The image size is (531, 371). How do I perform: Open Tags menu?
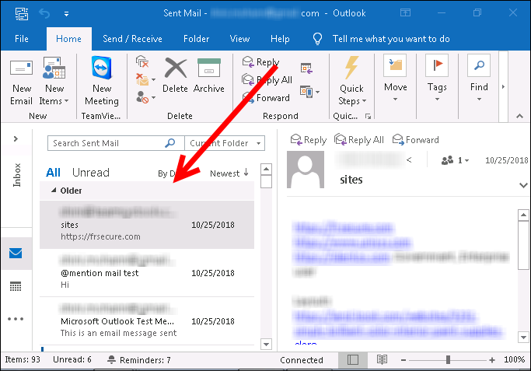point(437,79)
